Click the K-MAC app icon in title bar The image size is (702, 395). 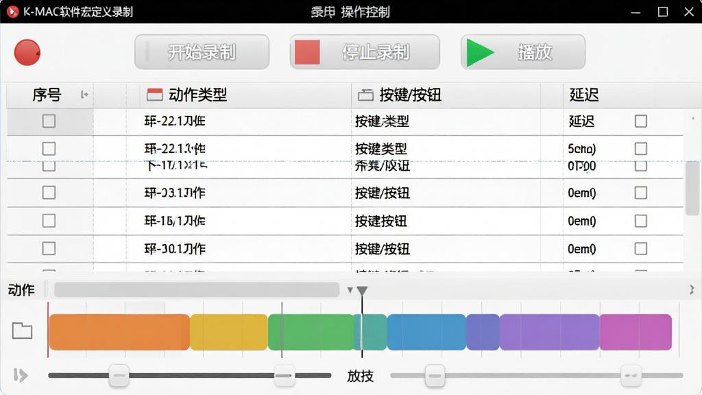click(12, 12)
